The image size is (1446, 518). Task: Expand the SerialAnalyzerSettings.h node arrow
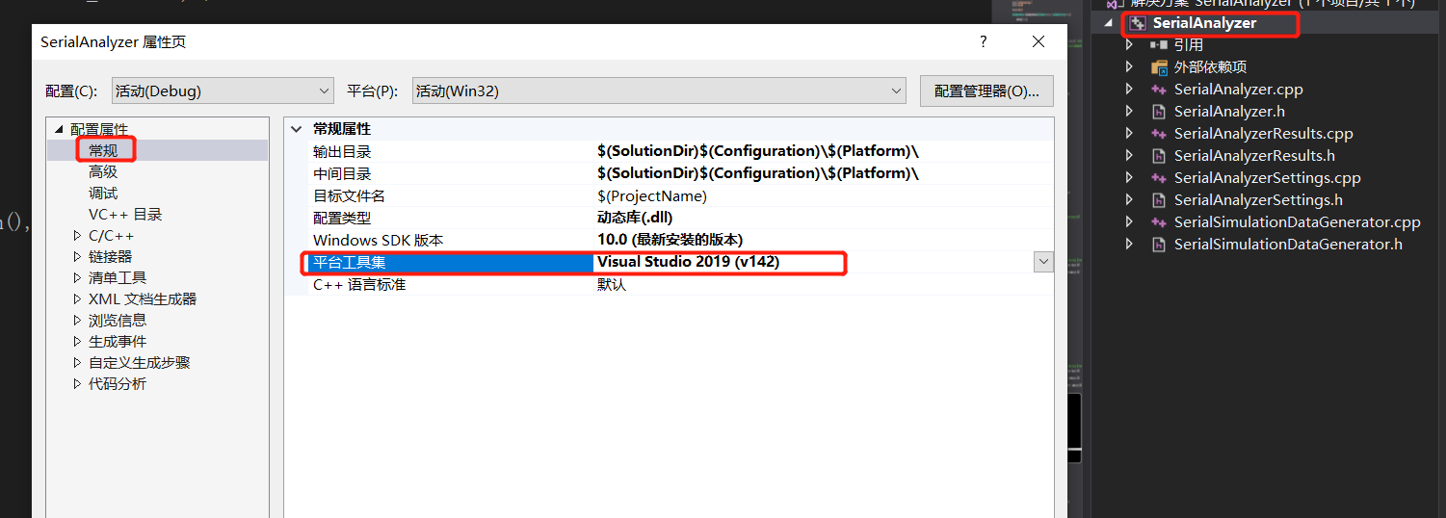coord(1130,200)
